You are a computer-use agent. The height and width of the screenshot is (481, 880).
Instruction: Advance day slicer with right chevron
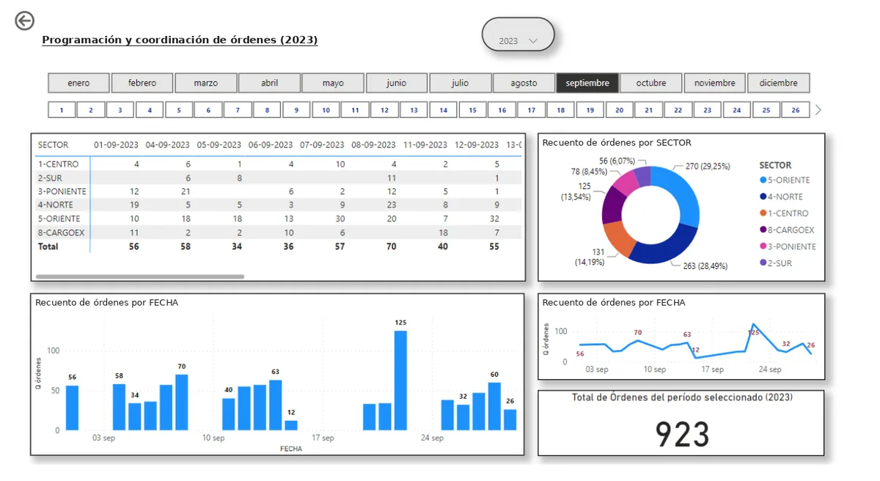(x=818, y=110)
